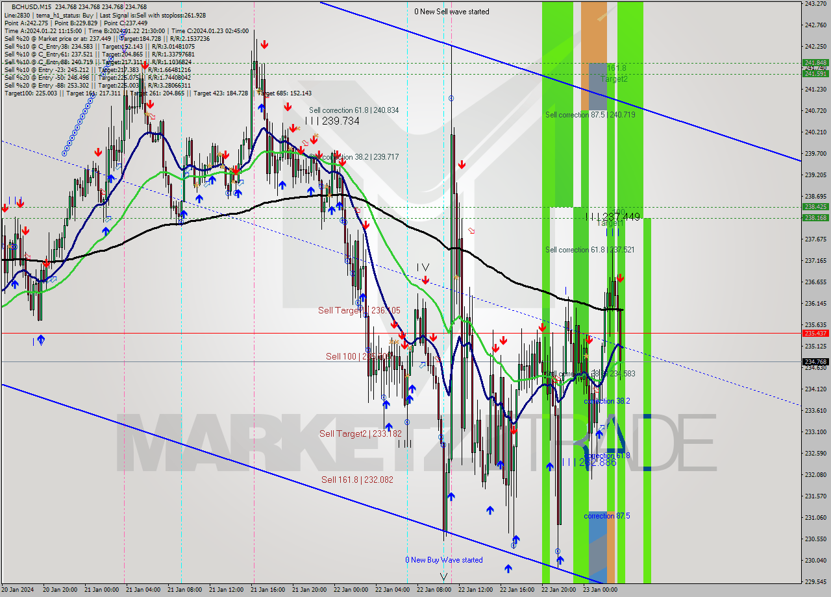
Task: Click the 'correction 38.2' blue label
Action: [x=606, y=401]
